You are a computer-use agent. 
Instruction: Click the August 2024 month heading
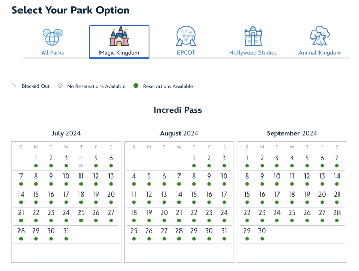(179, 133)
